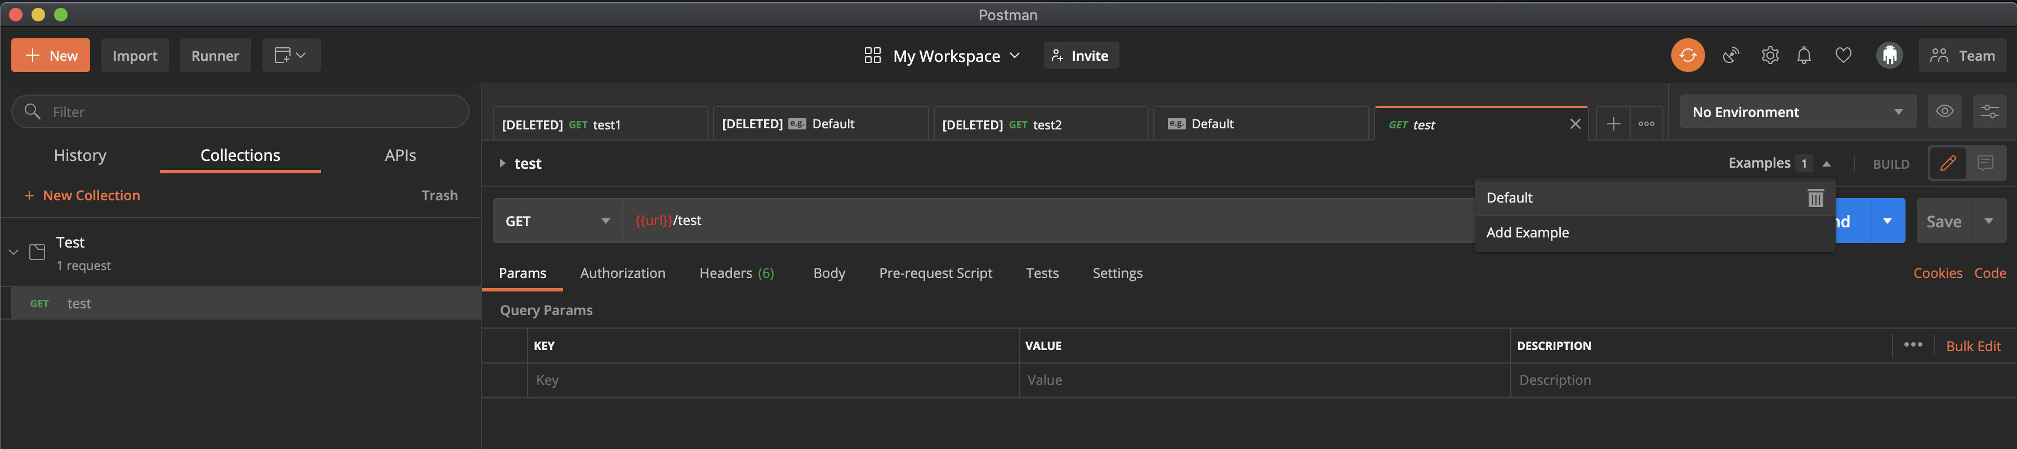Add a new request tab with plus icon

pos(1613,124)
